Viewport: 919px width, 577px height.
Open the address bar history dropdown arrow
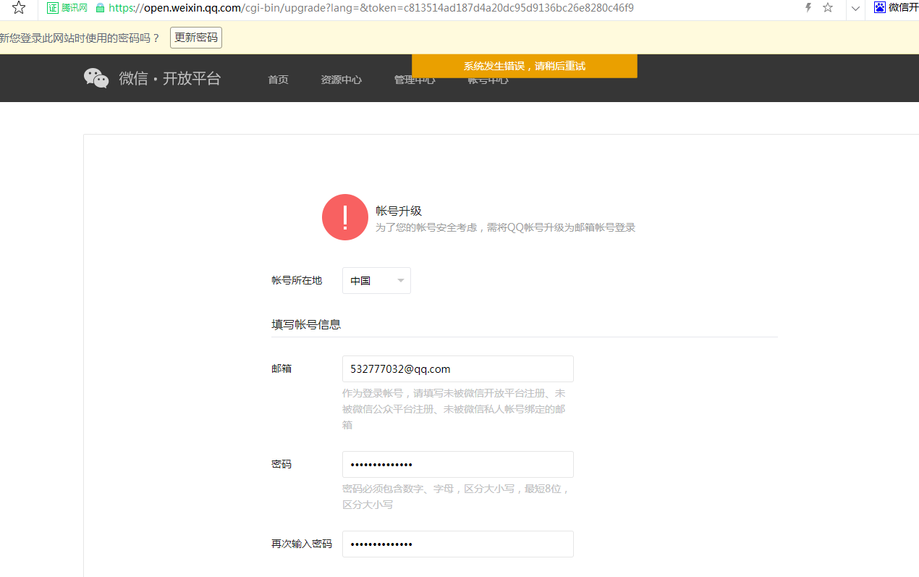855,9
